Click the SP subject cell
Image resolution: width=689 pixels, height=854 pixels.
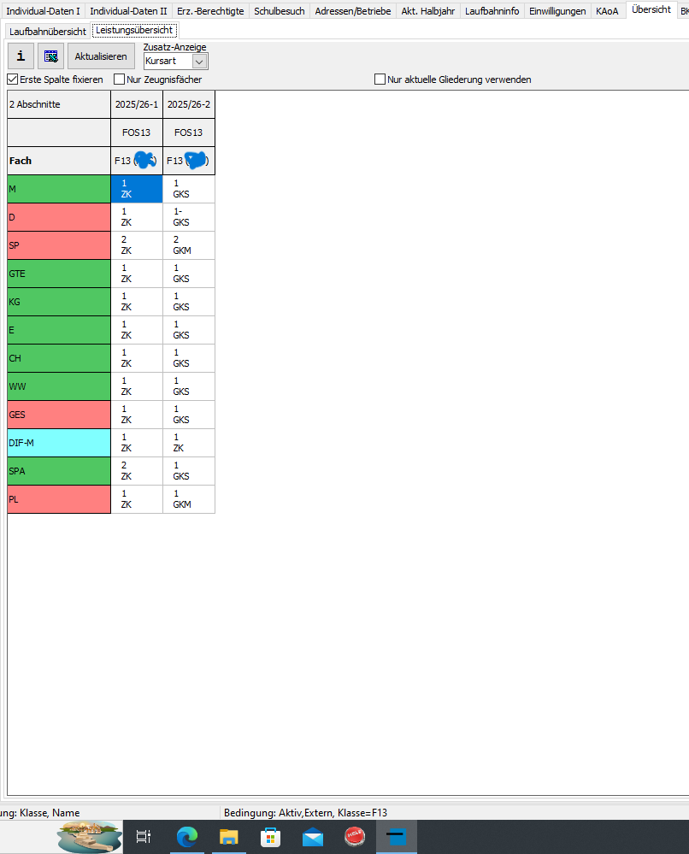tap(59, 245)
